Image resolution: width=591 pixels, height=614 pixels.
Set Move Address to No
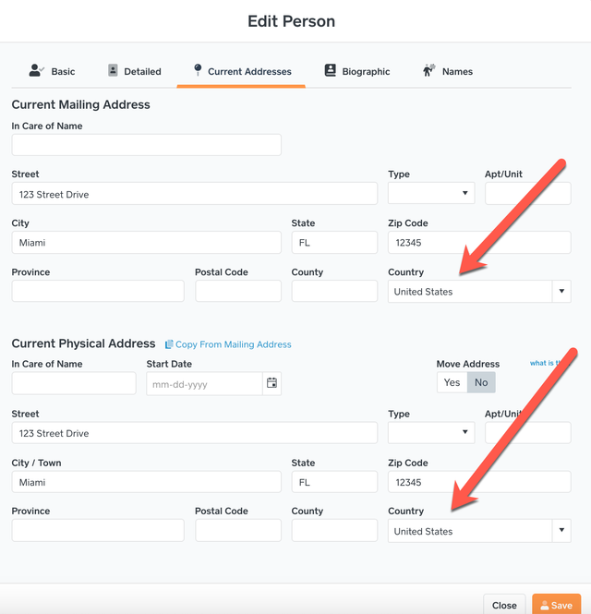click(x=481, y=382)
